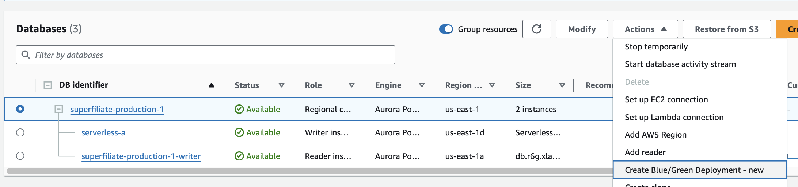Click the refresh databases icon button

[x=537, y=29]
